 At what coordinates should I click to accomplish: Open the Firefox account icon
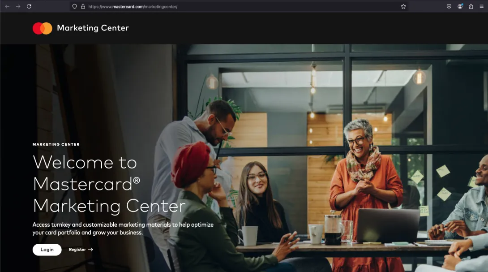coord(460,7)
